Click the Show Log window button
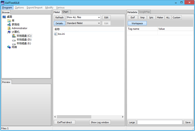 tap(100, 122)
